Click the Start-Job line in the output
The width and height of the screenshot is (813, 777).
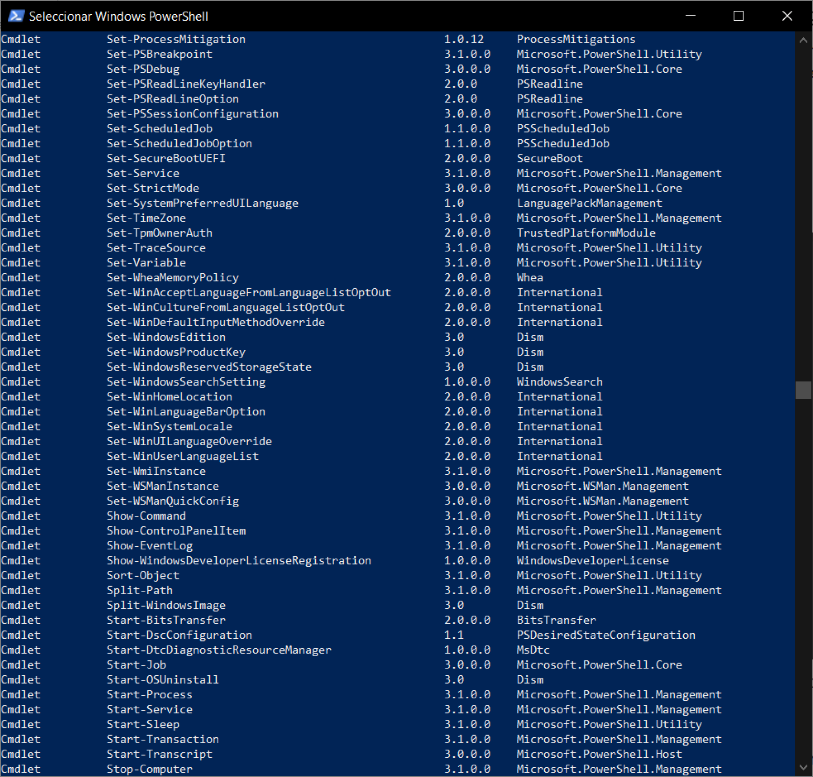coord(136,665)
